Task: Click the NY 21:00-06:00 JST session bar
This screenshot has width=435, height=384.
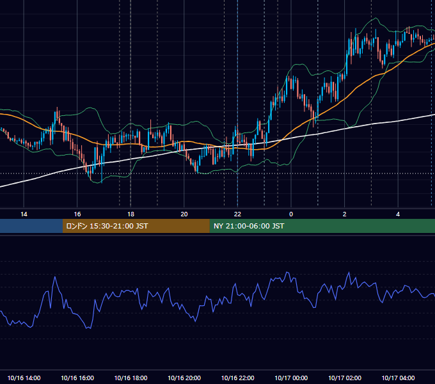Action: (x=322, y=226)
